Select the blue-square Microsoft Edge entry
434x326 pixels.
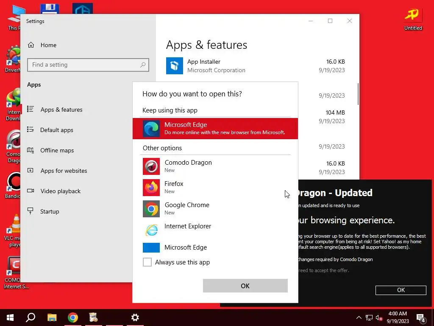[215, 247]
